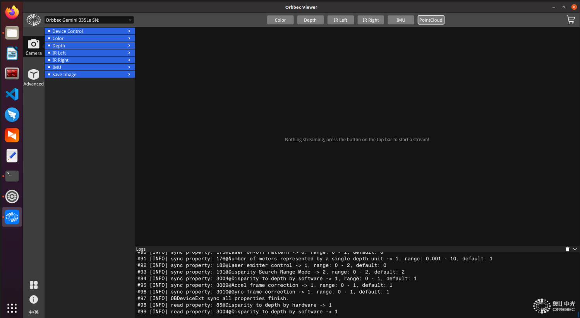Launch Firefox from the dock
Image resolution: width=580 pixels, height=318 pixels.
tap(12, 12)
